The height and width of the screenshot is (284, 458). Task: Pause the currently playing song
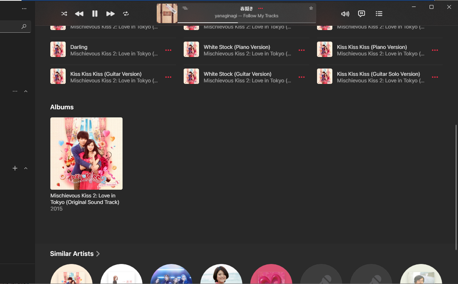pos(95,14)
